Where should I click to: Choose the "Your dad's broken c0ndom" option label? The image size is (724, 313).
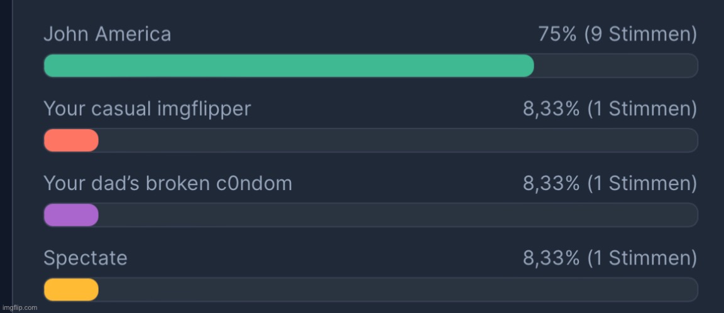point(167,183)
